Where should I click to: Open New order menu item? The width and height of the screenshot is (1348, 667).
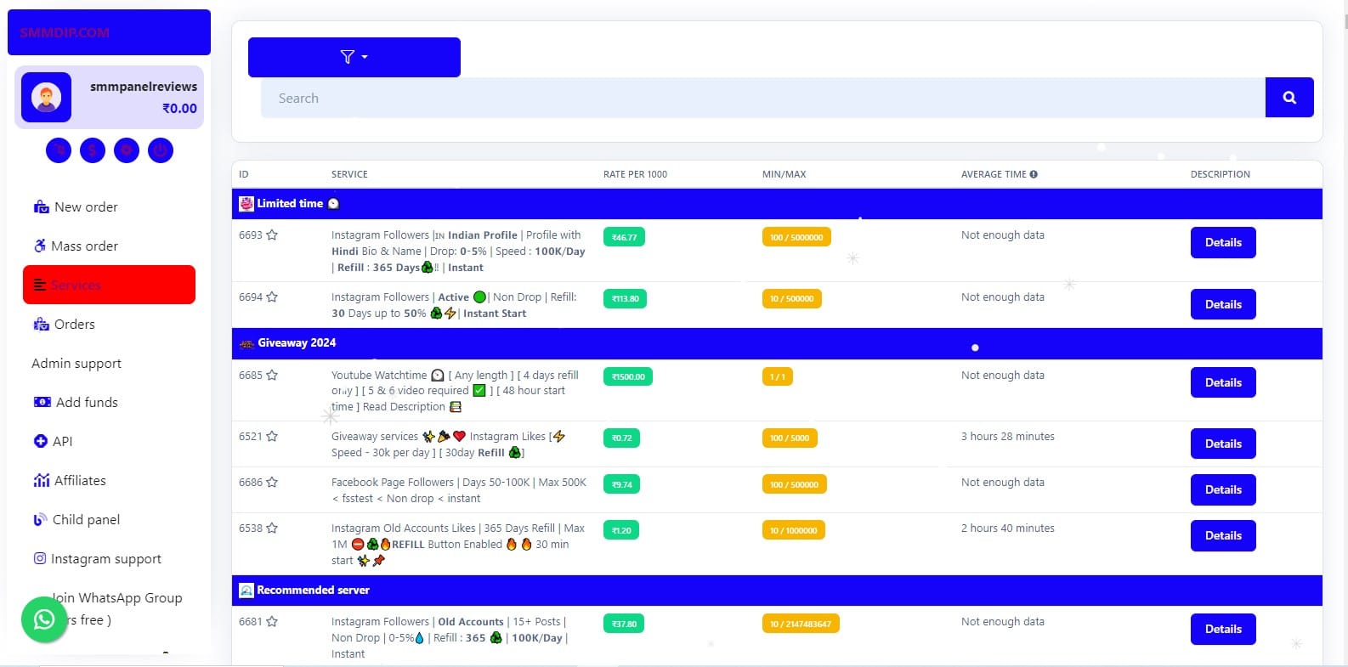(85, 207)
